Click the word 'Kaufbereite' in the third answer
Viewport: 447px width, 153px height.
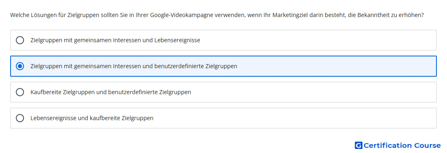[x=46, y=92]
